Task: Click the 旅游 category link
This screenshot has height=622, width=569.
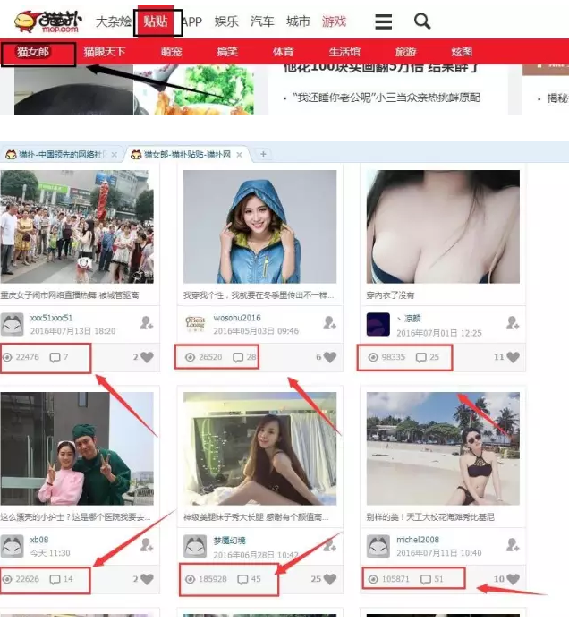Action: point(405,52)
